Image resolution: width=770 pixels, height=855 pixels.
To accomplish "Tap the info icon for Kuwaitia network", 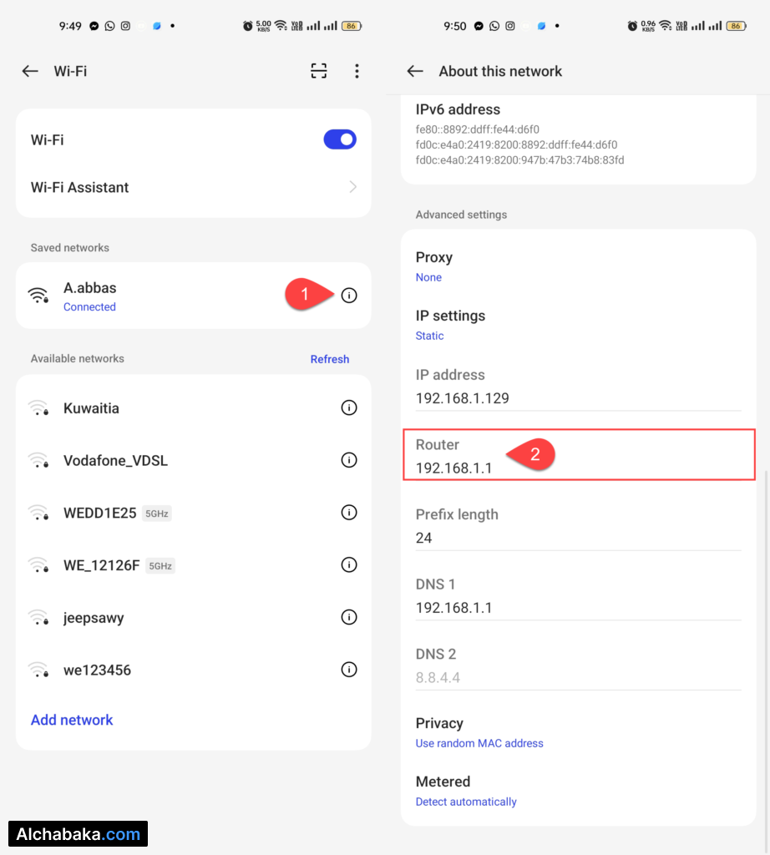I will (349, 407).
